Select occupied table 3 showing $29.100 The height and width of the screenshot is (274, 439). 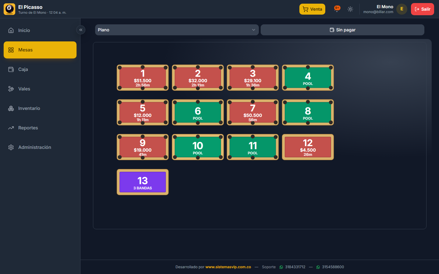click(253, 78)
